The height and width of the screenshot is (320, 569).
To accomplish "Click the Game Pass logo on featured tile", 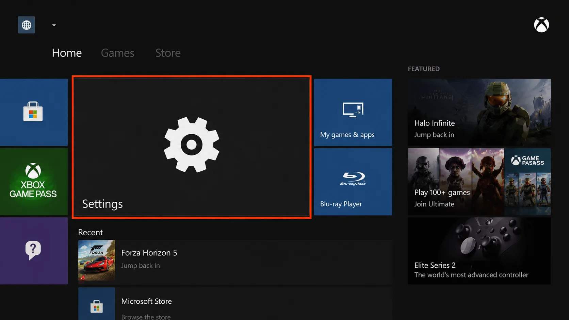I will (527, 160).
